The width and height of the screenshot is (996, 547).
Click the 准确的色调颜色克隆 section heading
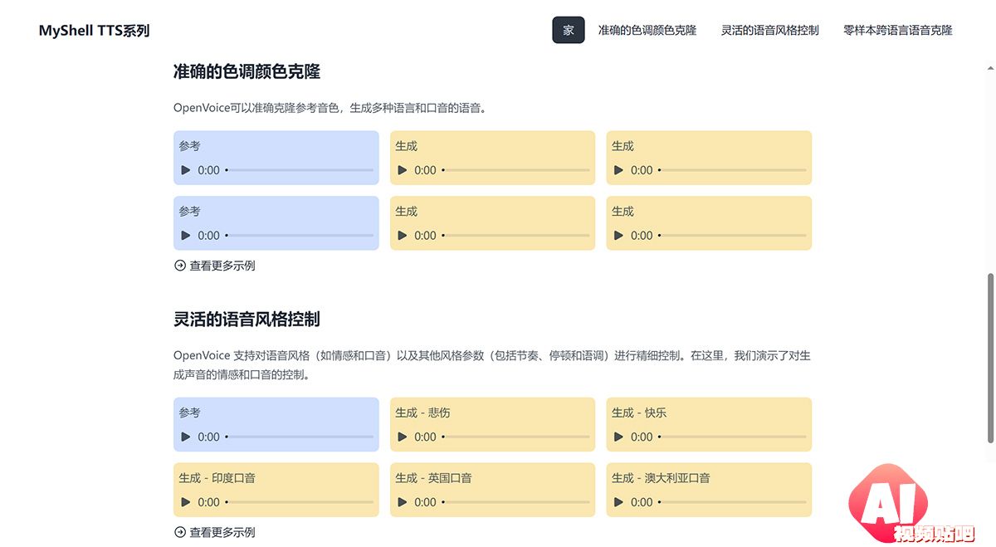247,71
